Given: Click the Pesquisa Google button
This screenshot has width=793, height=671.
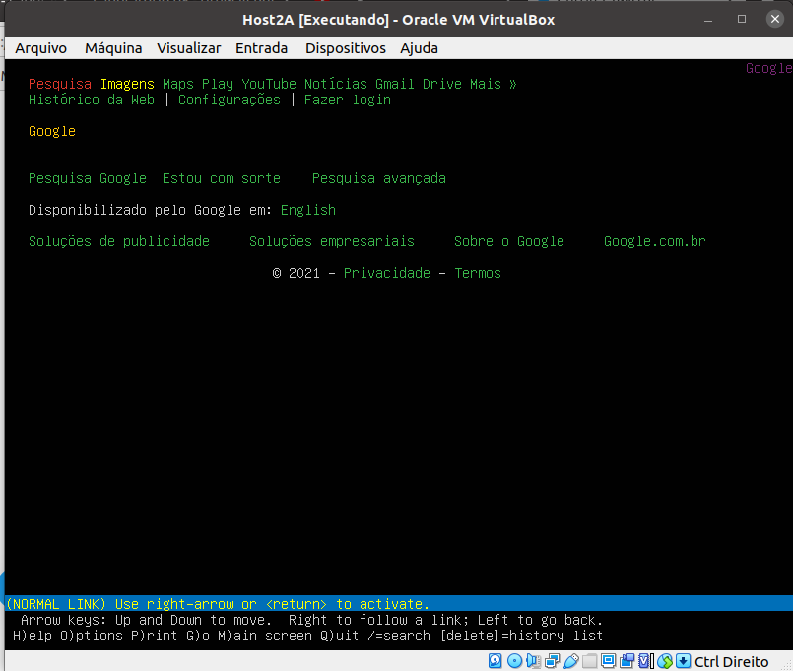Looking at the screenshot, I should (88, 178).
